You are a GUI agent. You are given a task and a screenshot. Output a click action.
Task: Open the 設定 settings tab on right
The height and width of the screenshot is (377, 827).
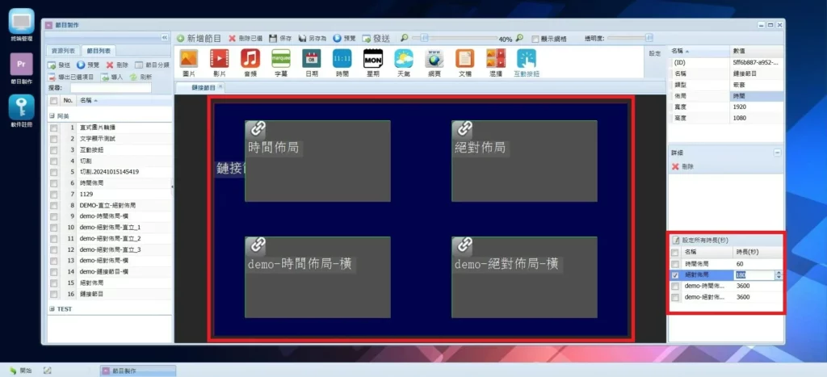[x=655, y=53]
